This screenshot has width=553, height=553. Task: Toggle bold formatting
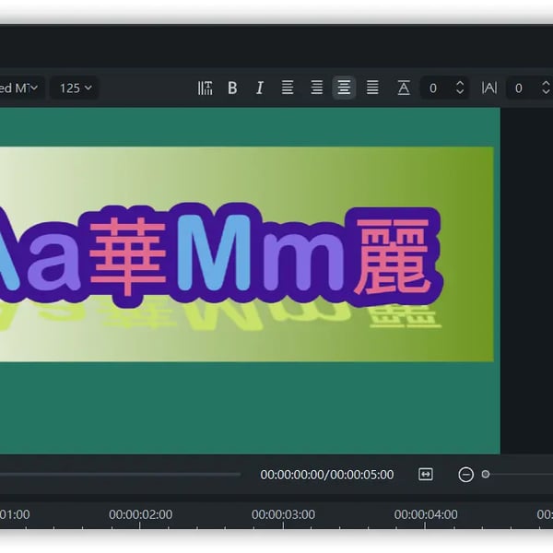pos(232,88)
